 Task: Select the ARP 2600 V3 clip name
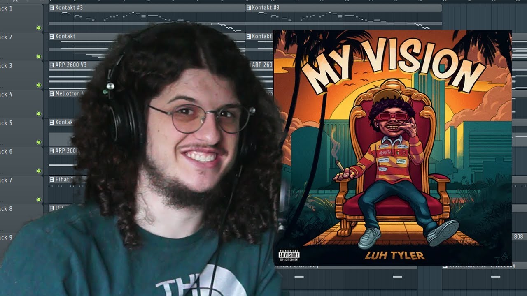71,65
